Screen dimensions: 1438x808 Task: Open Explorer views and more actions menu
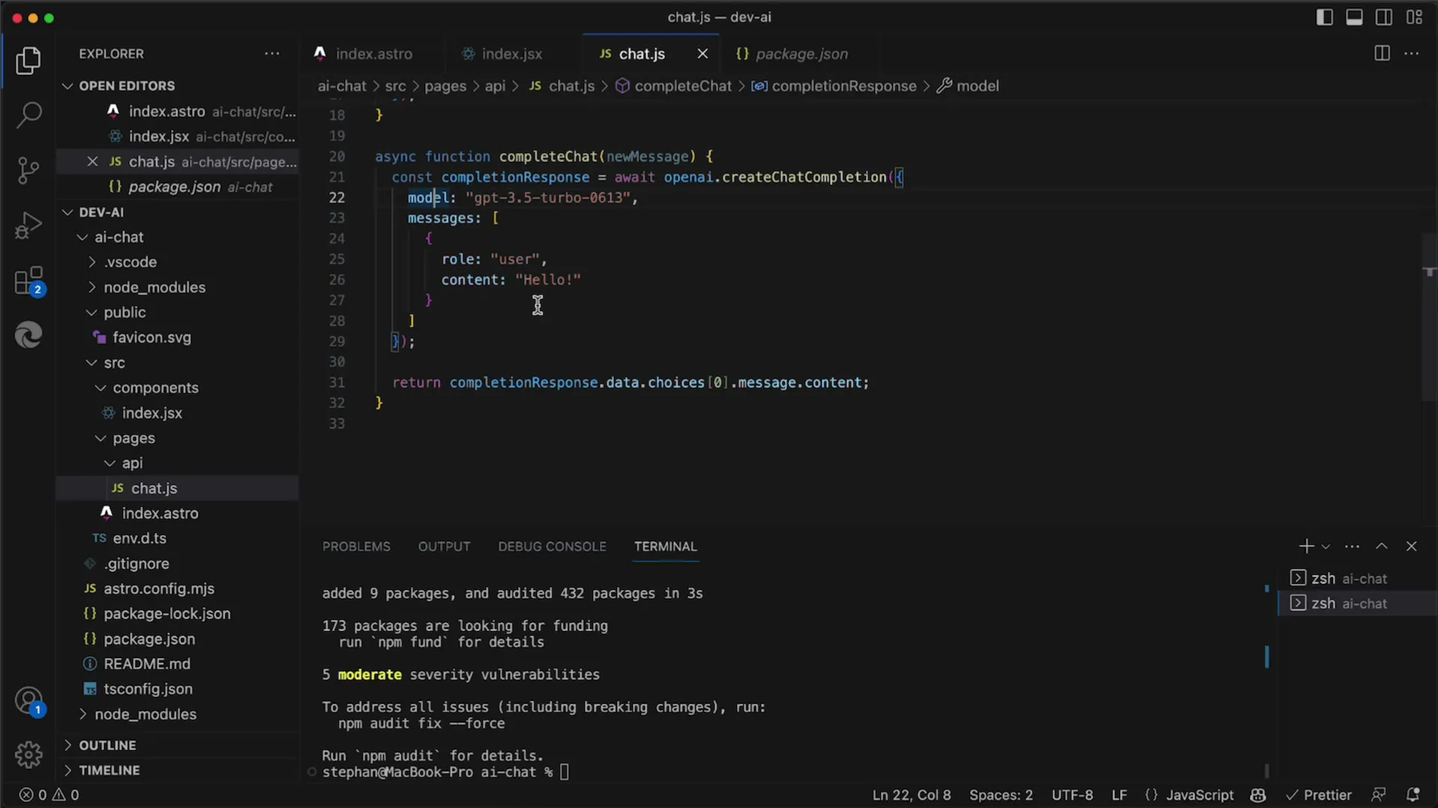[x=271, y=54]
